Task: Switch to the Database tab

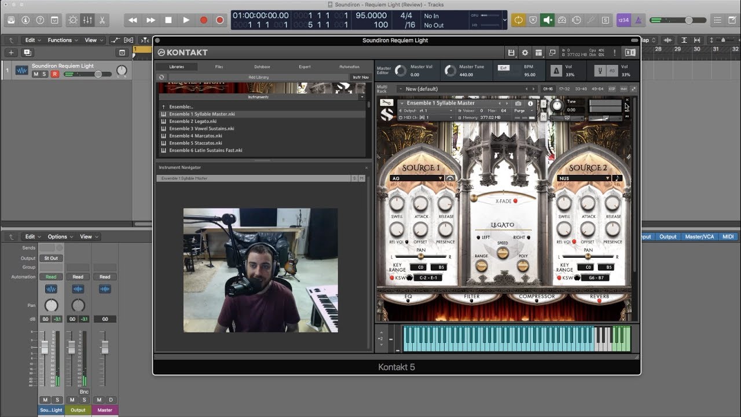Action: [x=262, y=67]
